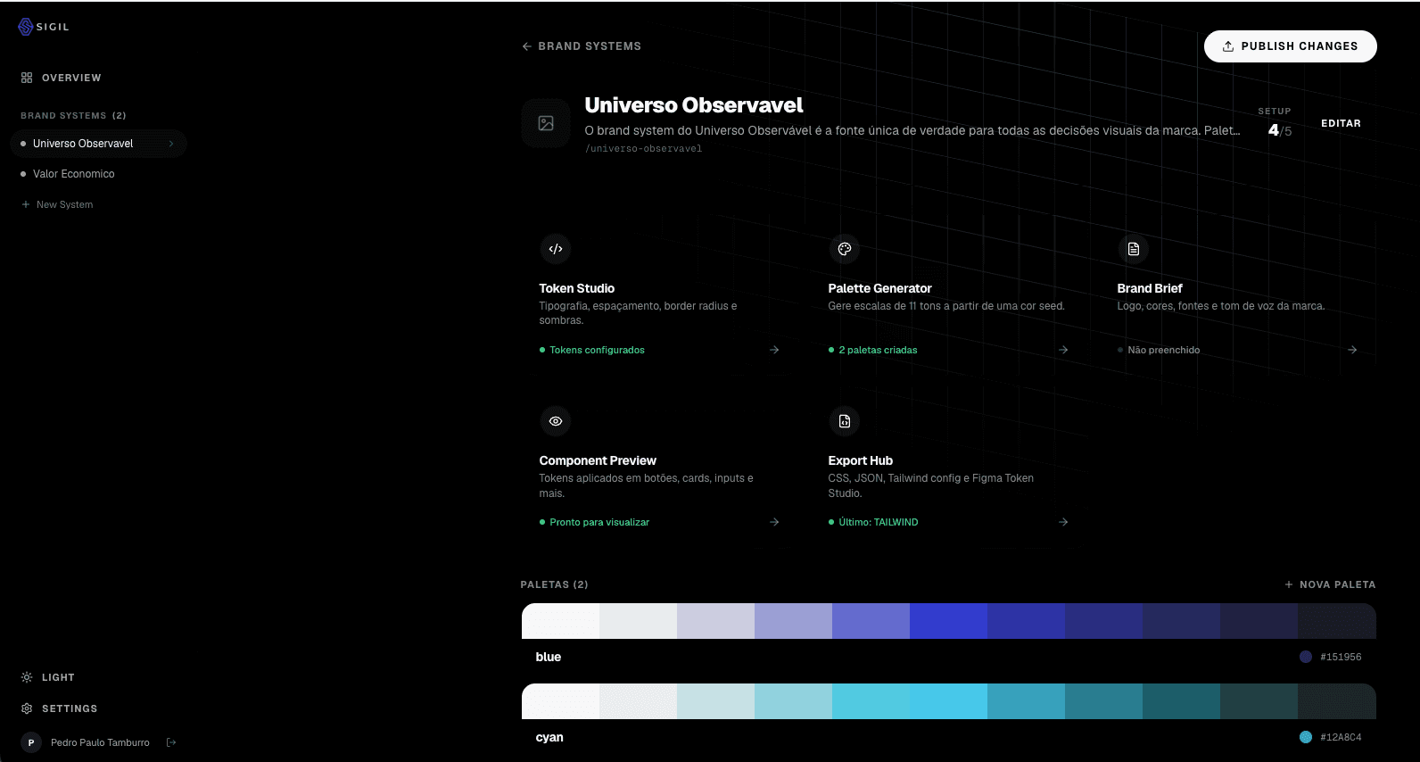Screen dimensions: 1420x762
Task: Click the 2 paletas criadas status
Action: [873, 350]
